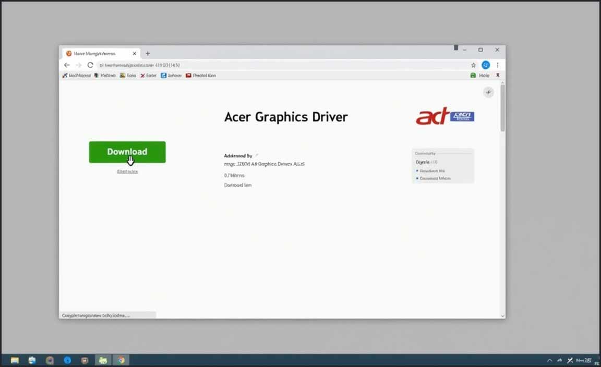Click the small link below the Download button
The image size is (601, 367).
point(127,172)
